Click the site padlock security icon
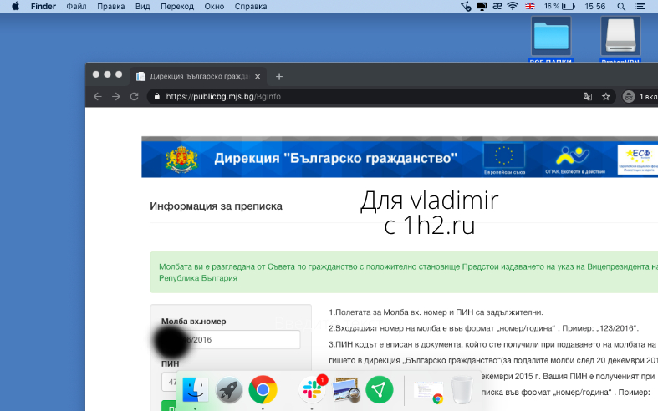 [x=156, y=97]
